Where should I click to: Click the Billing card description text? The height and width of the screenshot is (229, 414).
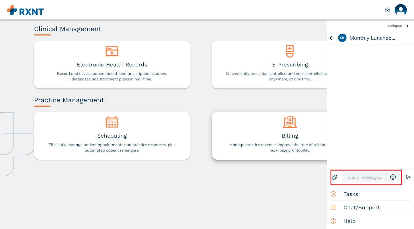click(x=278, y=147)
